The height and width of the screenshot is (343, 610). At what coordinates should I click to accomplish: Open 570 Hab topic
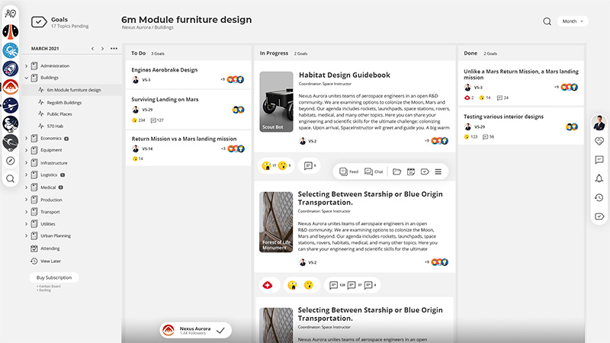(x=55, y=126)
